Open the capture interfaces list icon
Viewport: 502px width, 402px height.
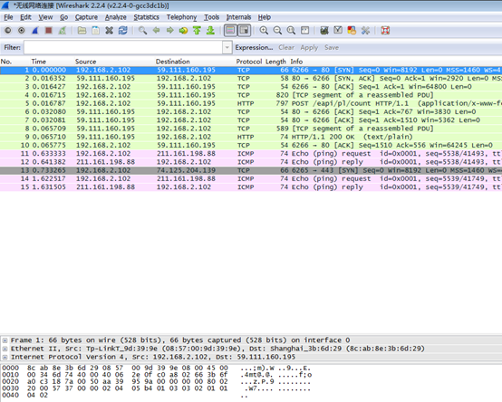point(7,31)
